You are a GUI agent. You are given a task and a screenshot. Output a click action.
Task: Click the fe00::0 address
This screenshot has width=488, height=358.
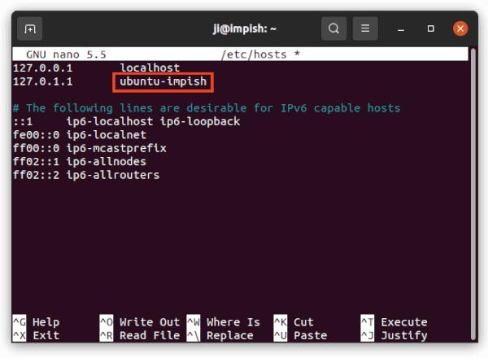[x=36, y=135]
